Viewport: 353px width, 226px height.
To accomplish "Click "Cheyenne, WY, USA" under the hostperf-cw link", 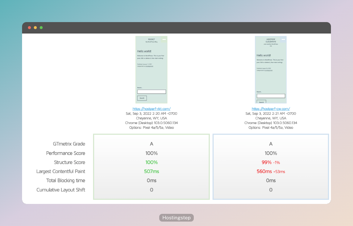I will 271,118.
